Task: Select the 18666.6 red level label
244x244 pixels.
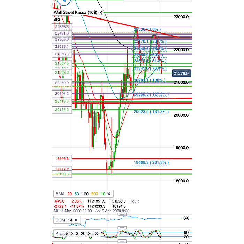Action: [62, 159]
